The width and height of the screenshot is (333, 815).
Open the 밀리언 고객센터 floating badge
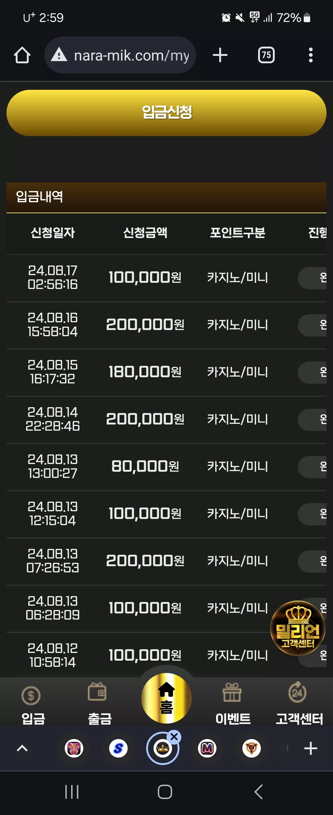(x=298, y=628)
